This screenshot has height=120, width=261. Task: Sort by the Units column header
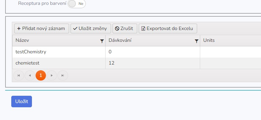(x=209, y=40)
